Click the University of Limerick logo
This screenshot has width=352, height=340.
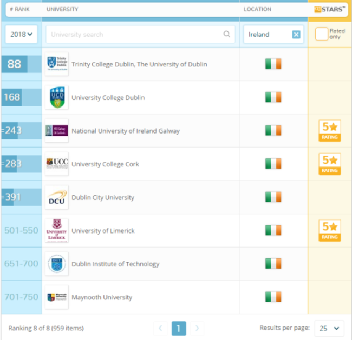pyautogui.click(x=57, y=231)
